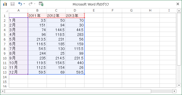Select cell containing 2011年

click(37, 15)
